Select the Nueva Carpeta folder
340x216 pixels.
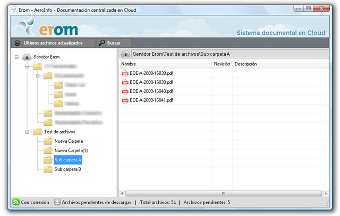[x=69, y=141]
